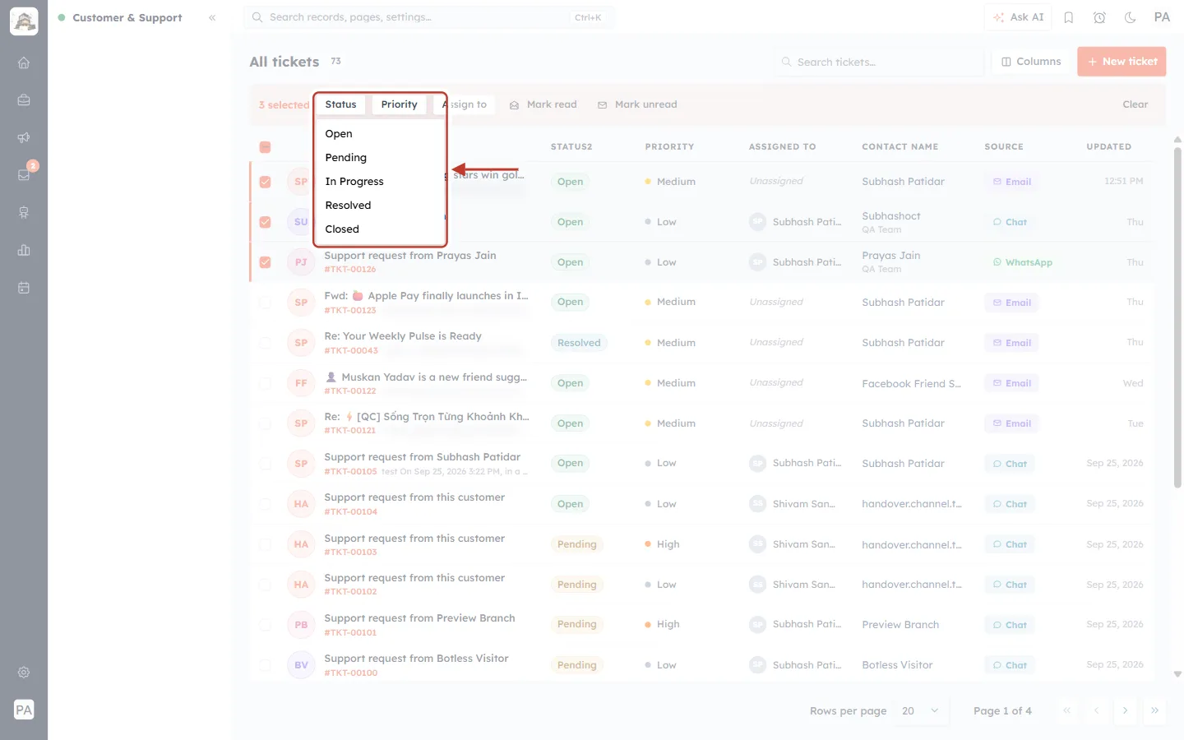Image resolution: width=1184 pixels, height=740 pixels.
Task: Focus the Search tickets input field
Action: point(878,62)
